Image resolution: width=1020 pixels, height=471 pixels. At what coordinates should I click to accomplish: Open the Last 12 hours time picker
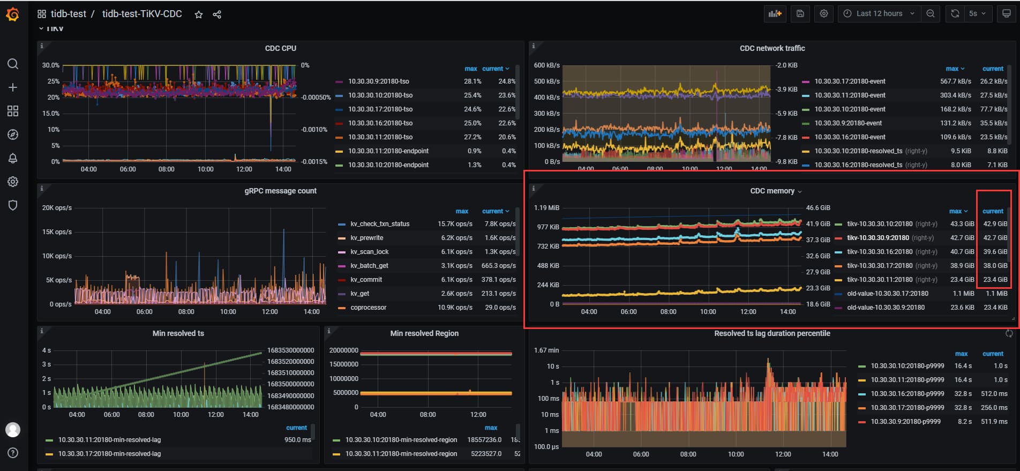click(879, 14)
